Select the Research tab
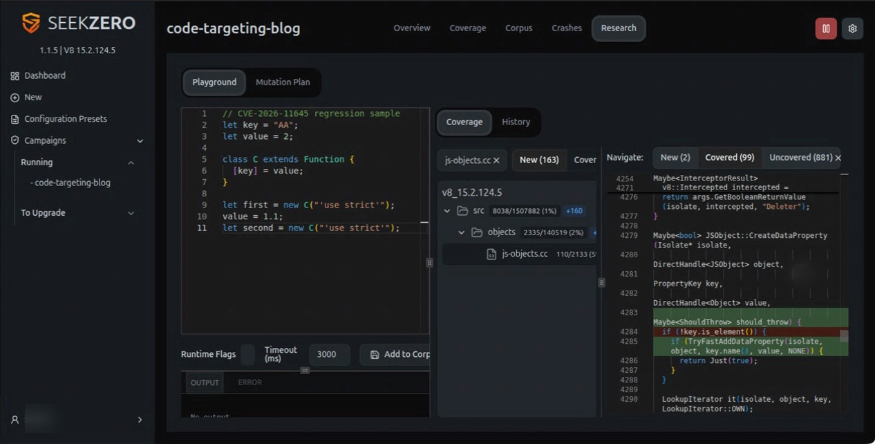 tap(619, 28)
